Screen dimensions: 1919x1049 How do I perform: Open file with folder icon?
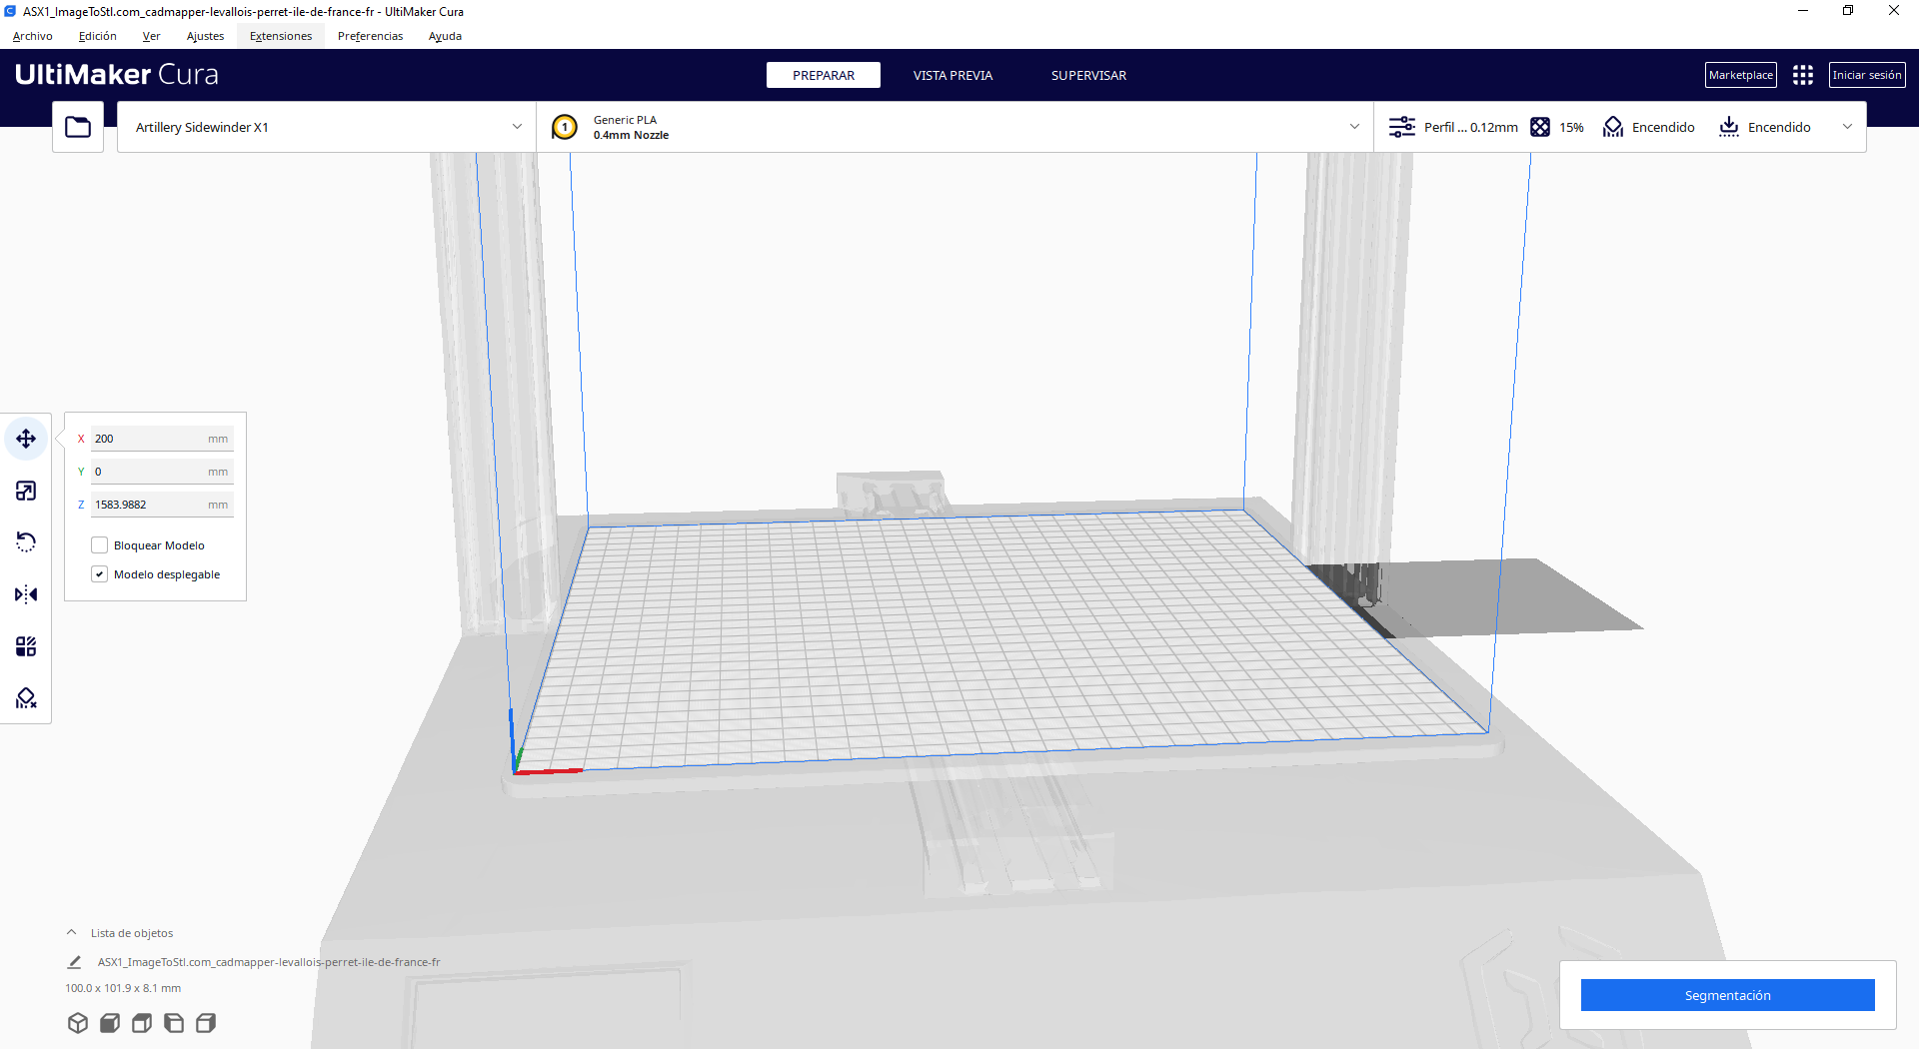click(78, 127)
